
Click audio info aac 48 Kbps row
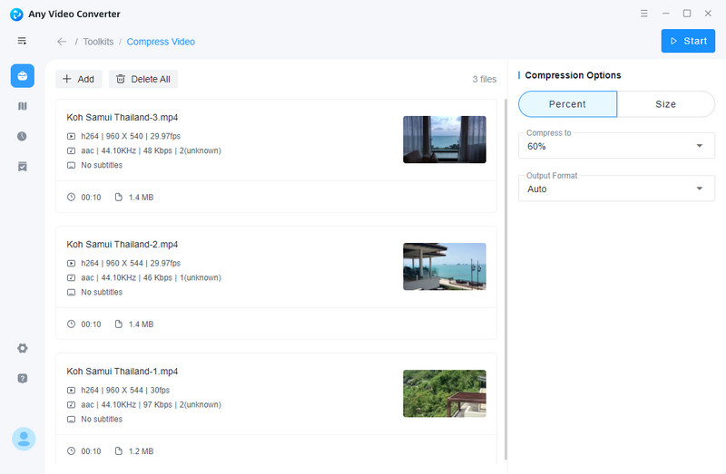coord(144,150)
